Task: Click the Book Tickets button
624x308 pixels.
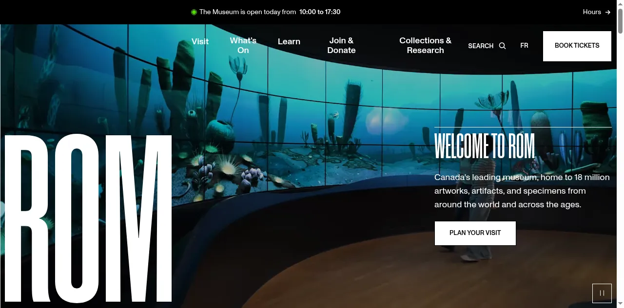Action: [577, 46]
